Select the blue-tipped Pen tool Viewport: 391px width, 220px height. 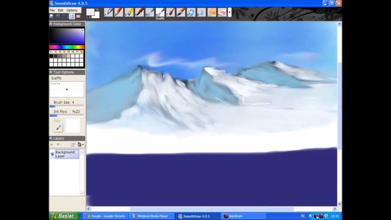[x=108, y=12]
